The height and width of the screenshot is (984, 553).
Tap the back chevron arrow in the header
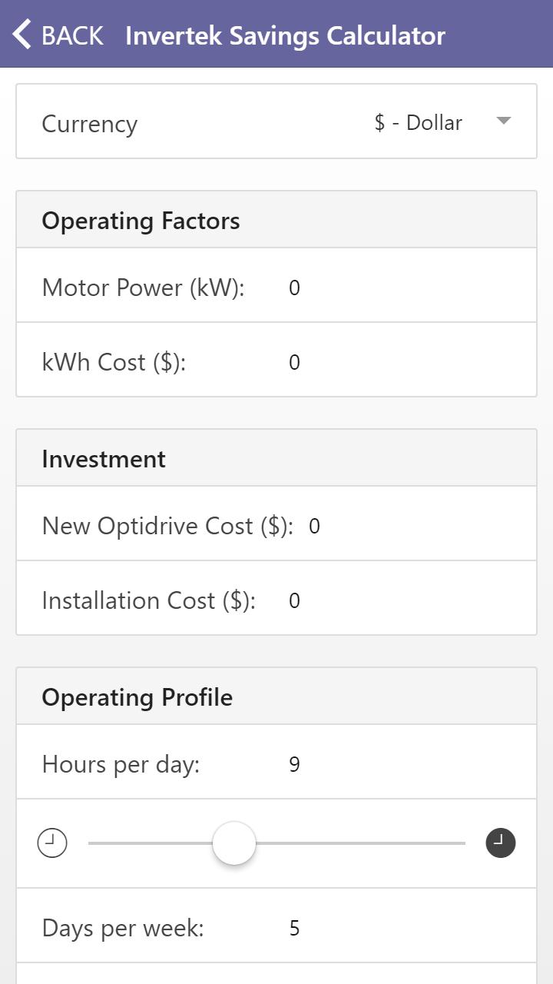pos(21,34)
